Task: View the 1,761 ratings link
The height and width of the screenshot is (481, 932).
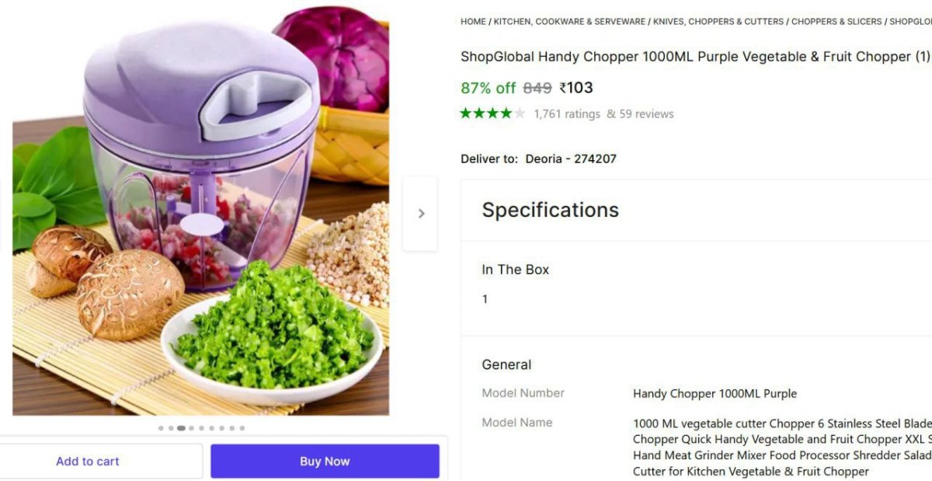Action: pos(567,114)
